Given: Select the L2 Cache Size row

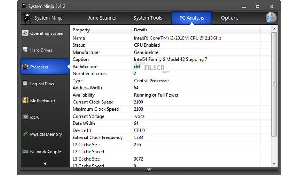Looking at the screenshot, I should click(171, 145).
